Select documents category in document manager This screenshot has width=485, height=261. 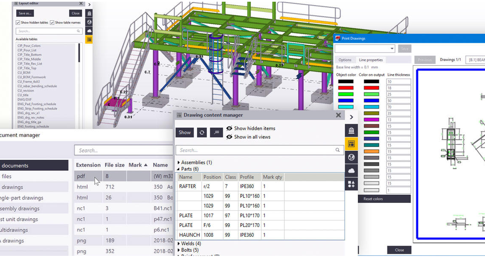(34, 166)
